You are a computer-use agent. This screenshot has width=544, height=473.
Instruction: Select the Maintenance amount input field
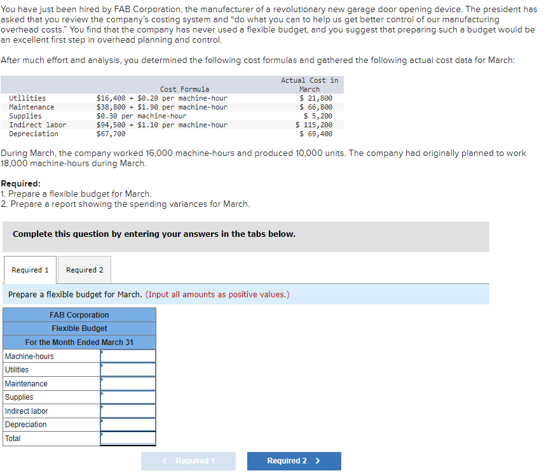(x=128, y=384)
